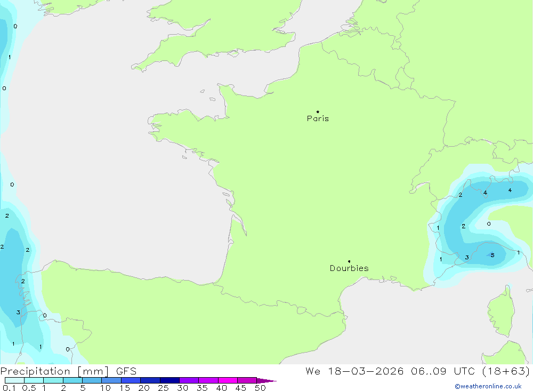Select the Paris location dot marker

pyautogui.click(x=318, y=111)
